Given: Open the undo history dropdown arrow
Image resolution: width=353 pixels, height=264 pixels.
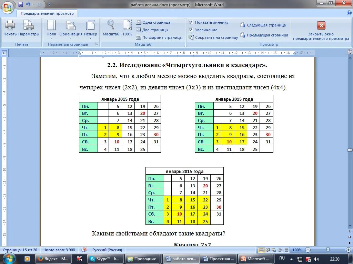Looking at the screenshot, I should point(33,4).
